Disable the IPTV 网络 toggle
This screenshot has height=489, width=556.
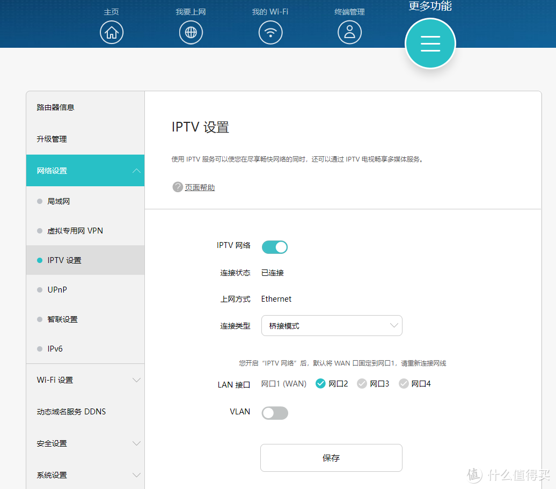(x=275, y=247)
